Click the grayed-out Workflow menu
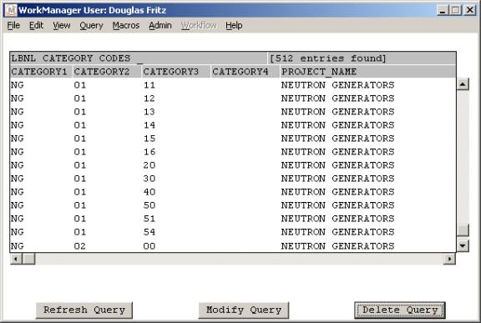481x323 pixels. tap(199, 25)
